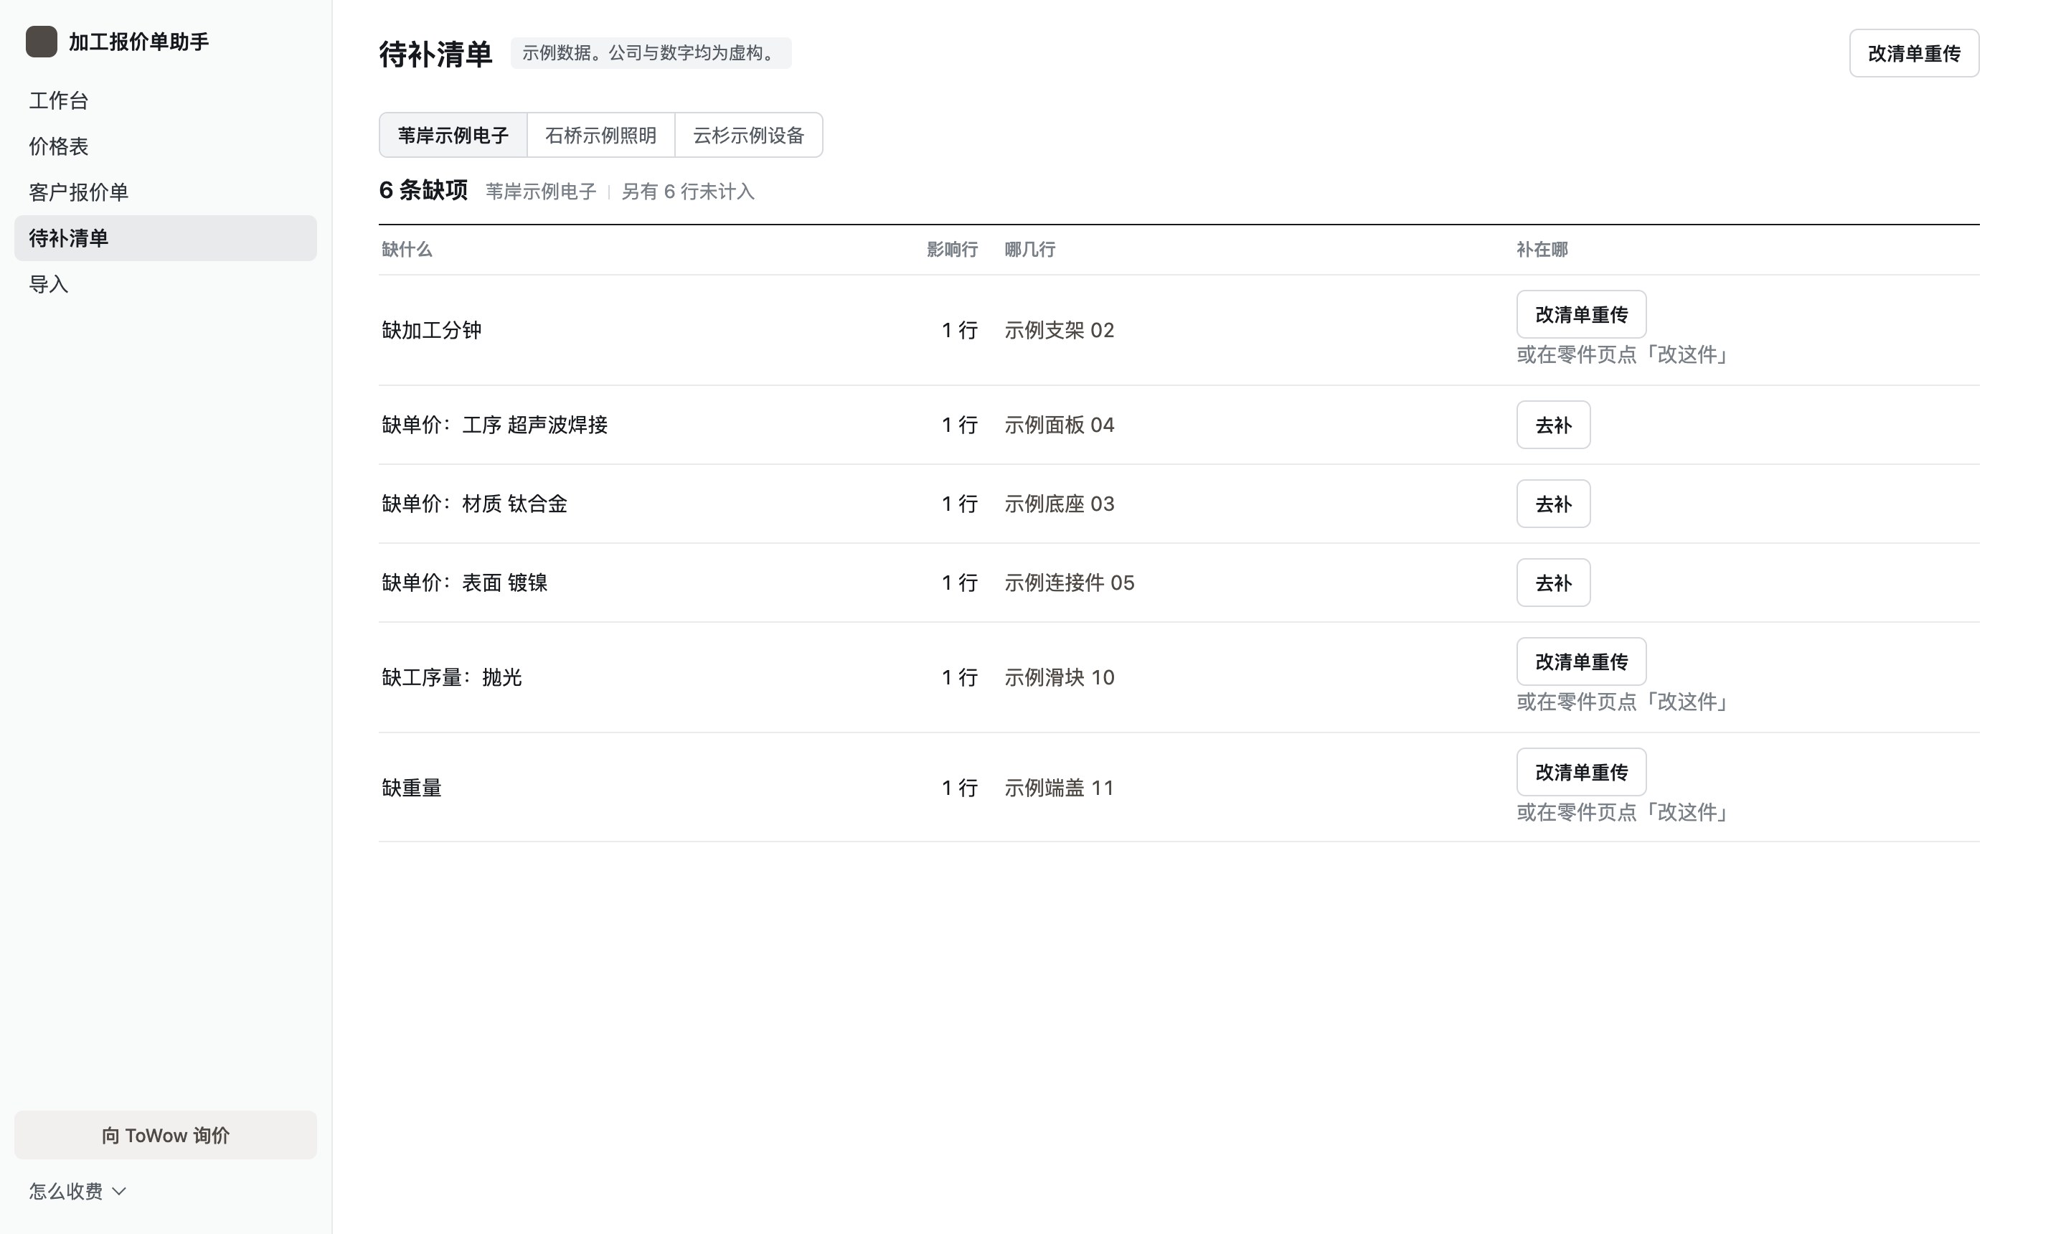Click the 6 条缺项 summary heading
Image resolution: width=2066 pixels, height=1234 pixels.
click(x=423, y=190)
